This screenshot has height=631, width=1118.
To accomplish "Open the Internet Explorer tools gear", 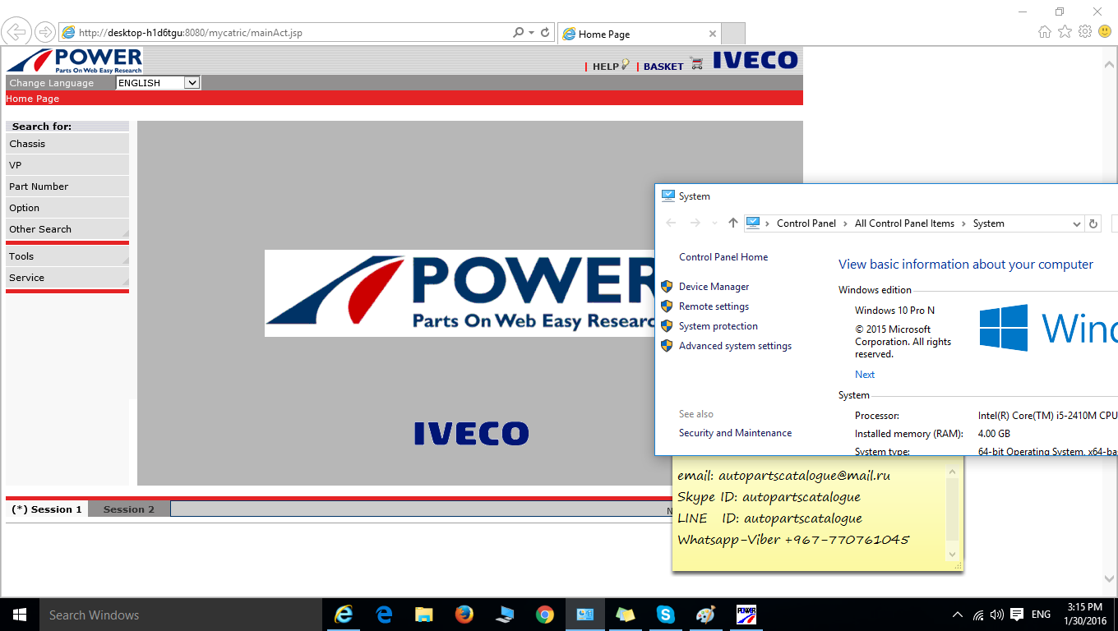I will pyautogui.click(x=1085, y=32).
